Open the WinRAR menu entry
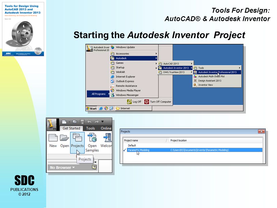Image resolution: width=277 pixels, height=208 pixels. [134, 72]
